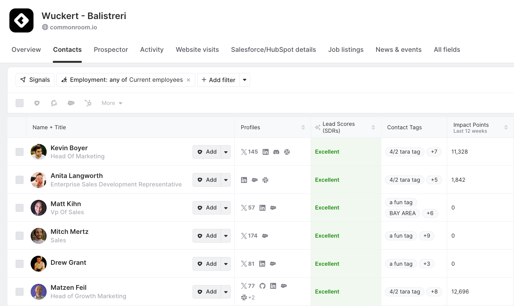This screenshot has height=306, width=514.
Task: Click Mitch Mertz's Salesforce profile icon
Action: coord(265,236)
